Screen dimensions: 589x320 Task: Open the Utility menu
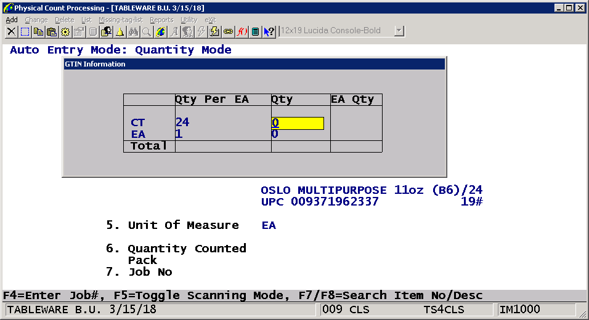(x=189, y=20)
